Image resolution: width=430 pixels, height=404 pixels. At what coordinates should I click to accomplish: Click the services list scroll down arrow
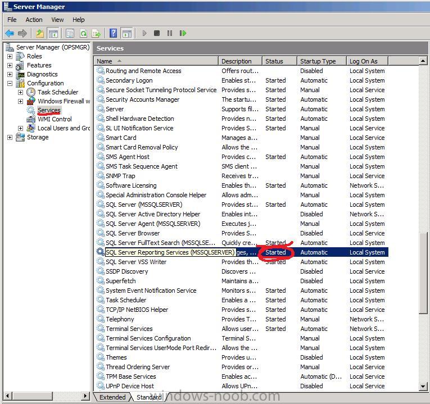(x=423, y=387)
